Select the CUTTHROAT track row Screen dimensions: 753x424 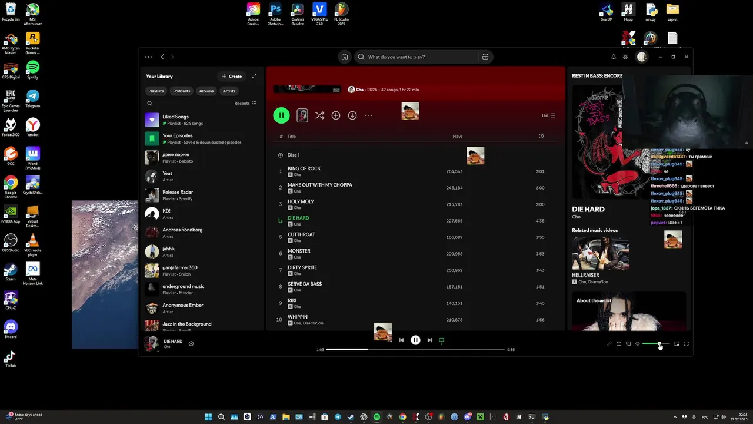click(x=414, y=237)
